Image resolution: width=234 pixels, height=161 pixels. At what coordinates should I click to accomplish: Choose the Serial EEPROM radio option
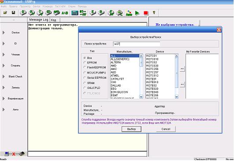(85, 77)
